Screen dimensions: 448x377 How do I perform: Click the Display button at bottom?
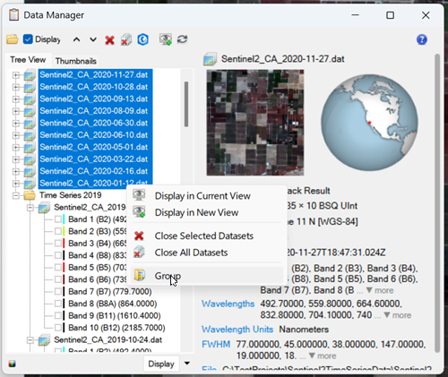(161, 364)
